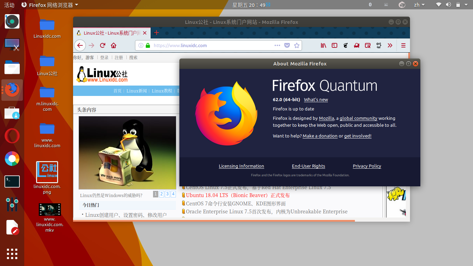
Task: Show site information icon in URL bar
Action: (141, 45)
